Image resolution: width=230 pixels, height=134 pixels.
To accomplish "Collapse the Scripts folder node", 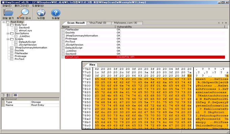I will [x=8, y=39].
